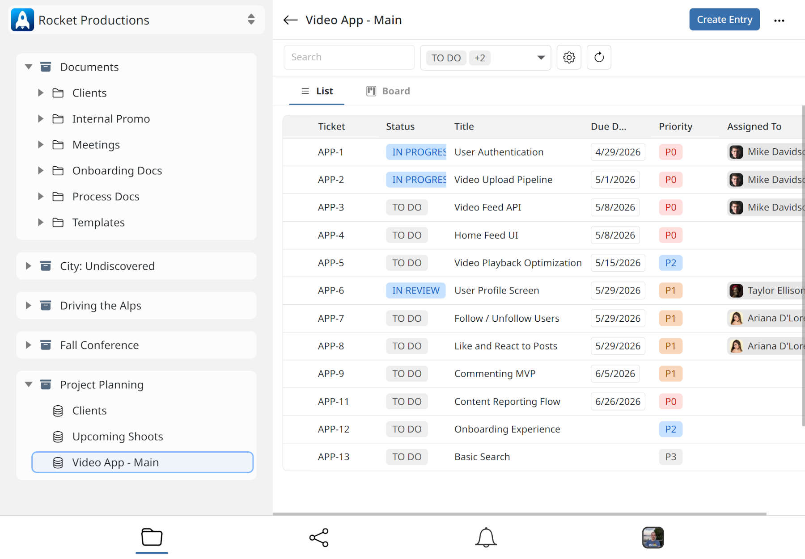
Task: Click the P0 priority chip on APP-11
Action: [670, 401]
